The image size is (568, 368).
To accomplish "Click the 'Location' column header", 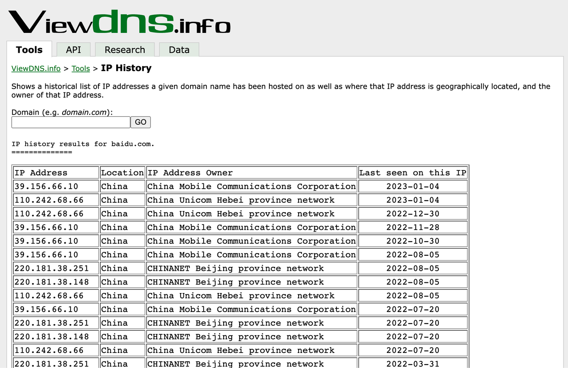I will point(122,173).
